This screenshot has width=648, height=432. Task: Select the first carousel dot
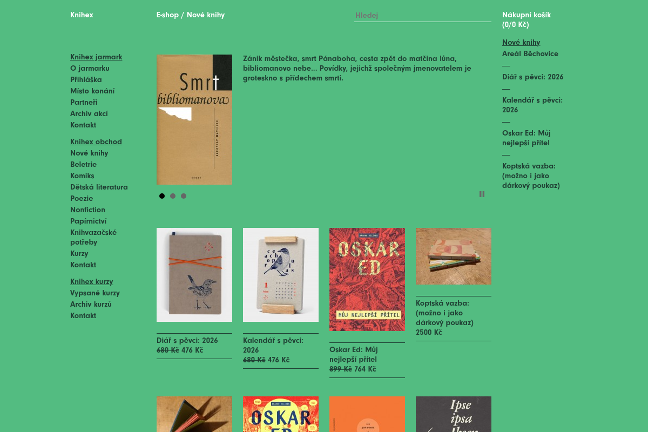(162, 196)
